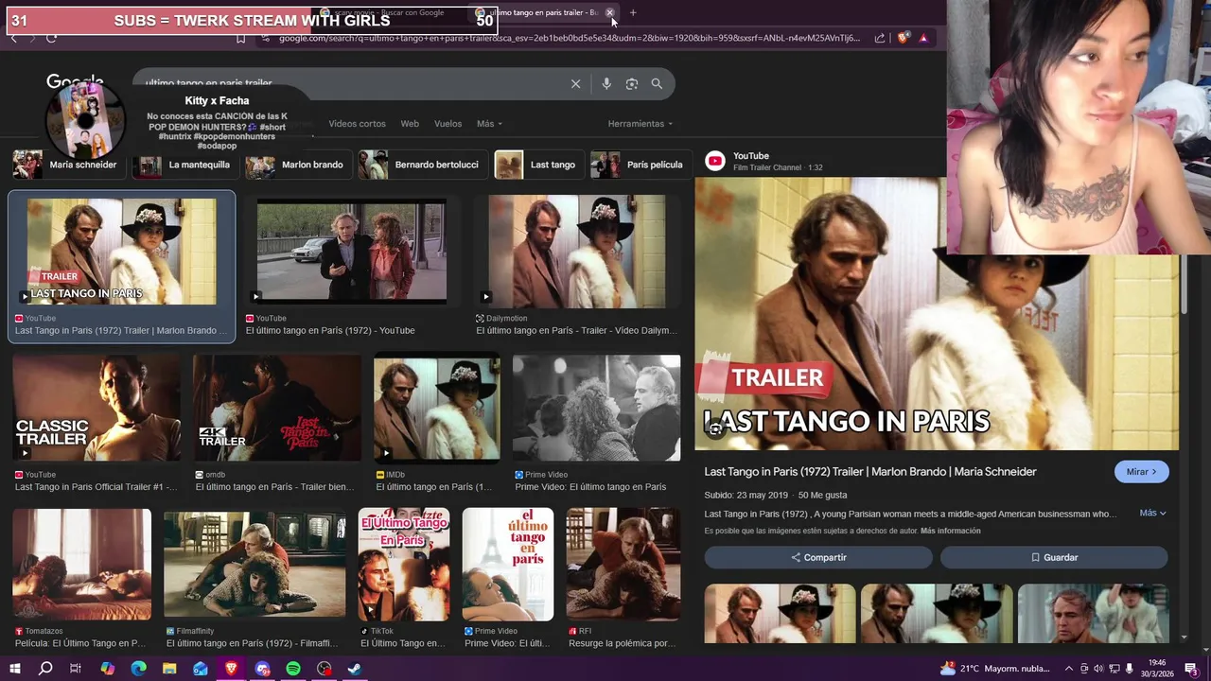This screenshot has height=681, width=1211.
Task: Open Microsoft Edge from the taskbar
Action: tap(138, 669)
